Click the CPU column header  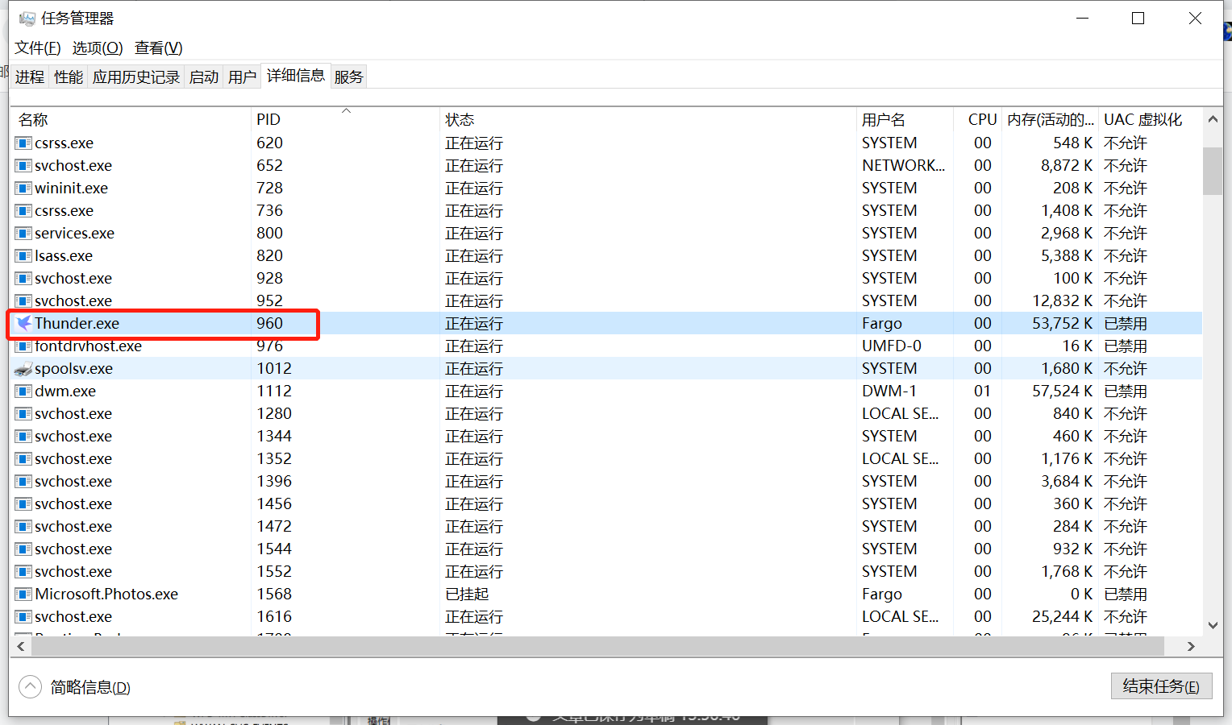click(980, 118)
